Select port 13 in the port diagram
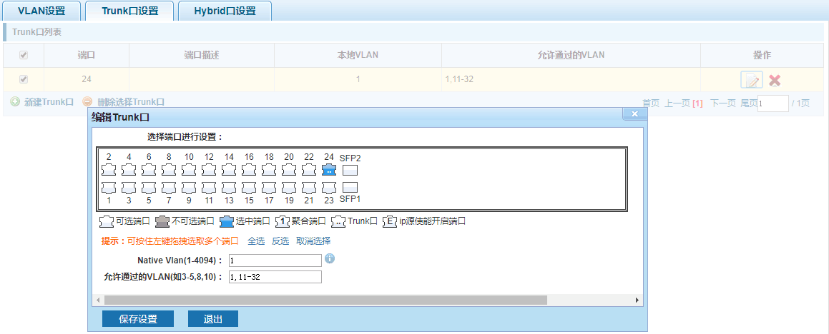This screenshot has height=334, width=829. [229, 188]
